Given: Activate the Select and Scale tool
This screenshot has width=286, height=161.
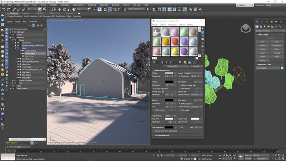Looking at the screenshot, I should (x=69, y=9).
